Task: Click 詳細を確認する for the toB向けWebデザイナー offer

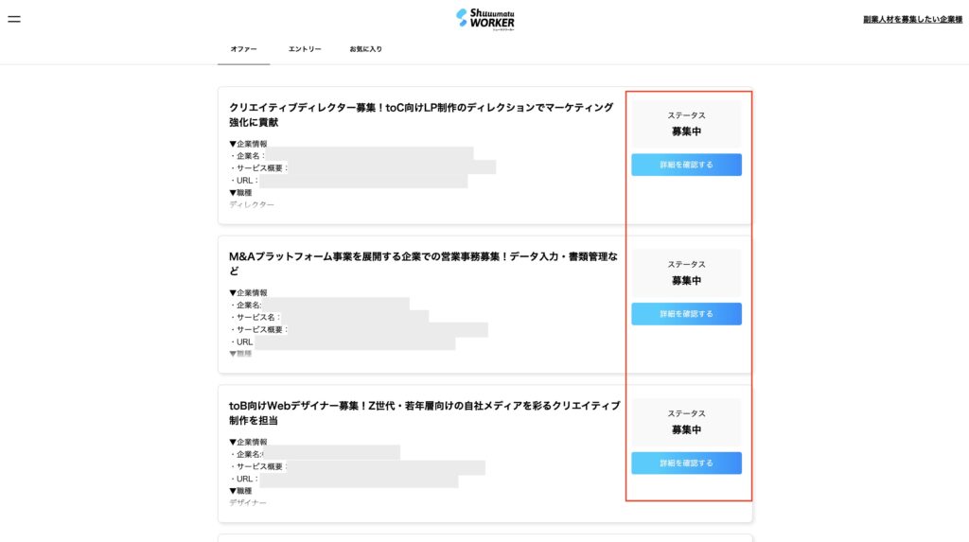Action: [x=686, y=463]
